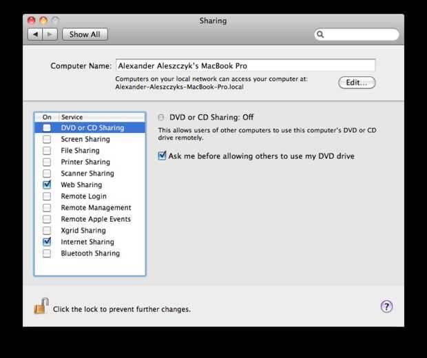The height and width of the screenshot is (358, 427).
Task: Click the DVD or CD Sharing: Off status indicator
Action: [161, 117]
